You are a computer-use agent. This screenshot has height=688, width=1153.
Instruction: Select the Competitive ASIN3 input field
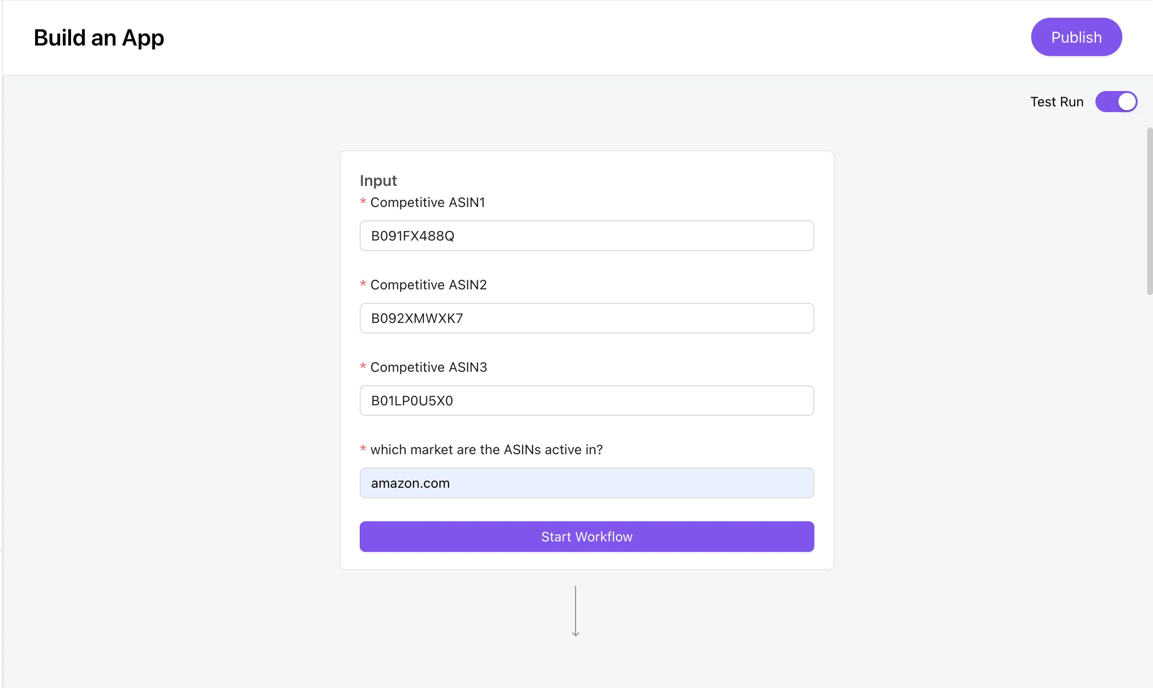coord(586,401)
